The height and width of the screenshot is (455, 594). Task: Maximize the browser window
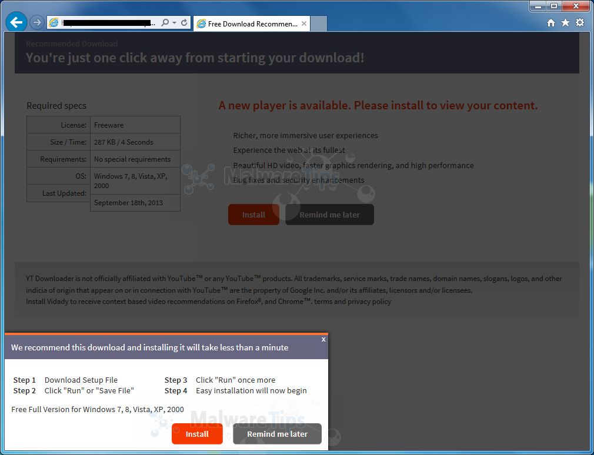(554, 6)
